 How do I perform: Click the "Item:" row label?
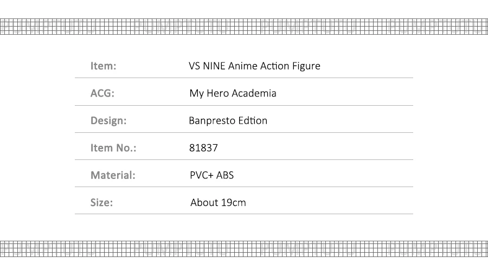(104, 66)
